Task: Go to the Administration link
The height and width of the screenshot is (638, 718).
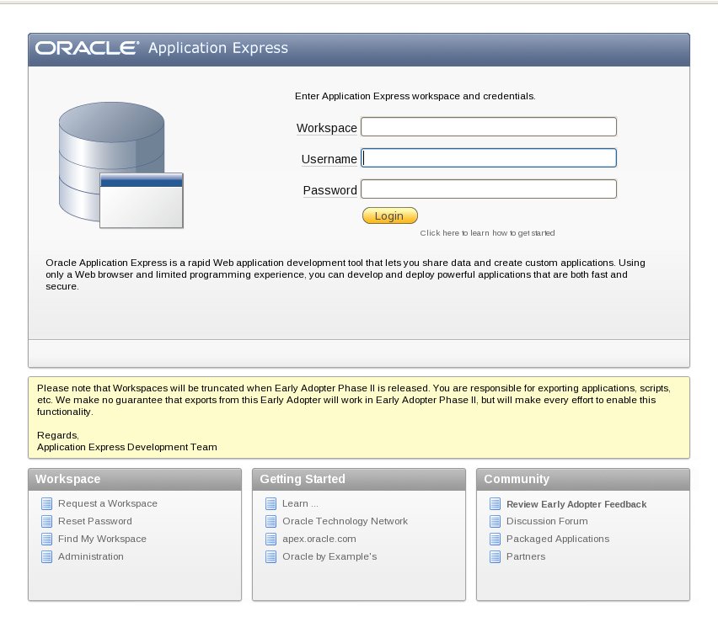Action: [x=91, y=556]
